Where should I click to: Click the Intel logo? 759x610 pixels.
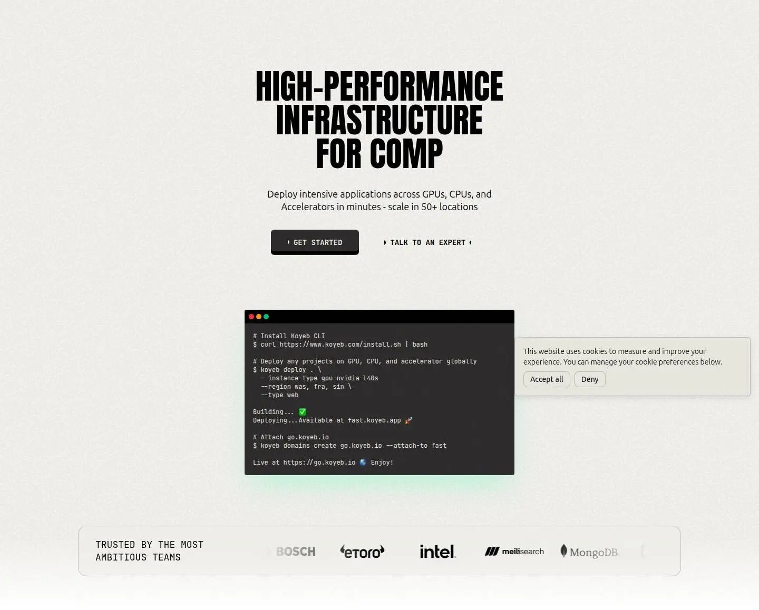pos(437,552)
